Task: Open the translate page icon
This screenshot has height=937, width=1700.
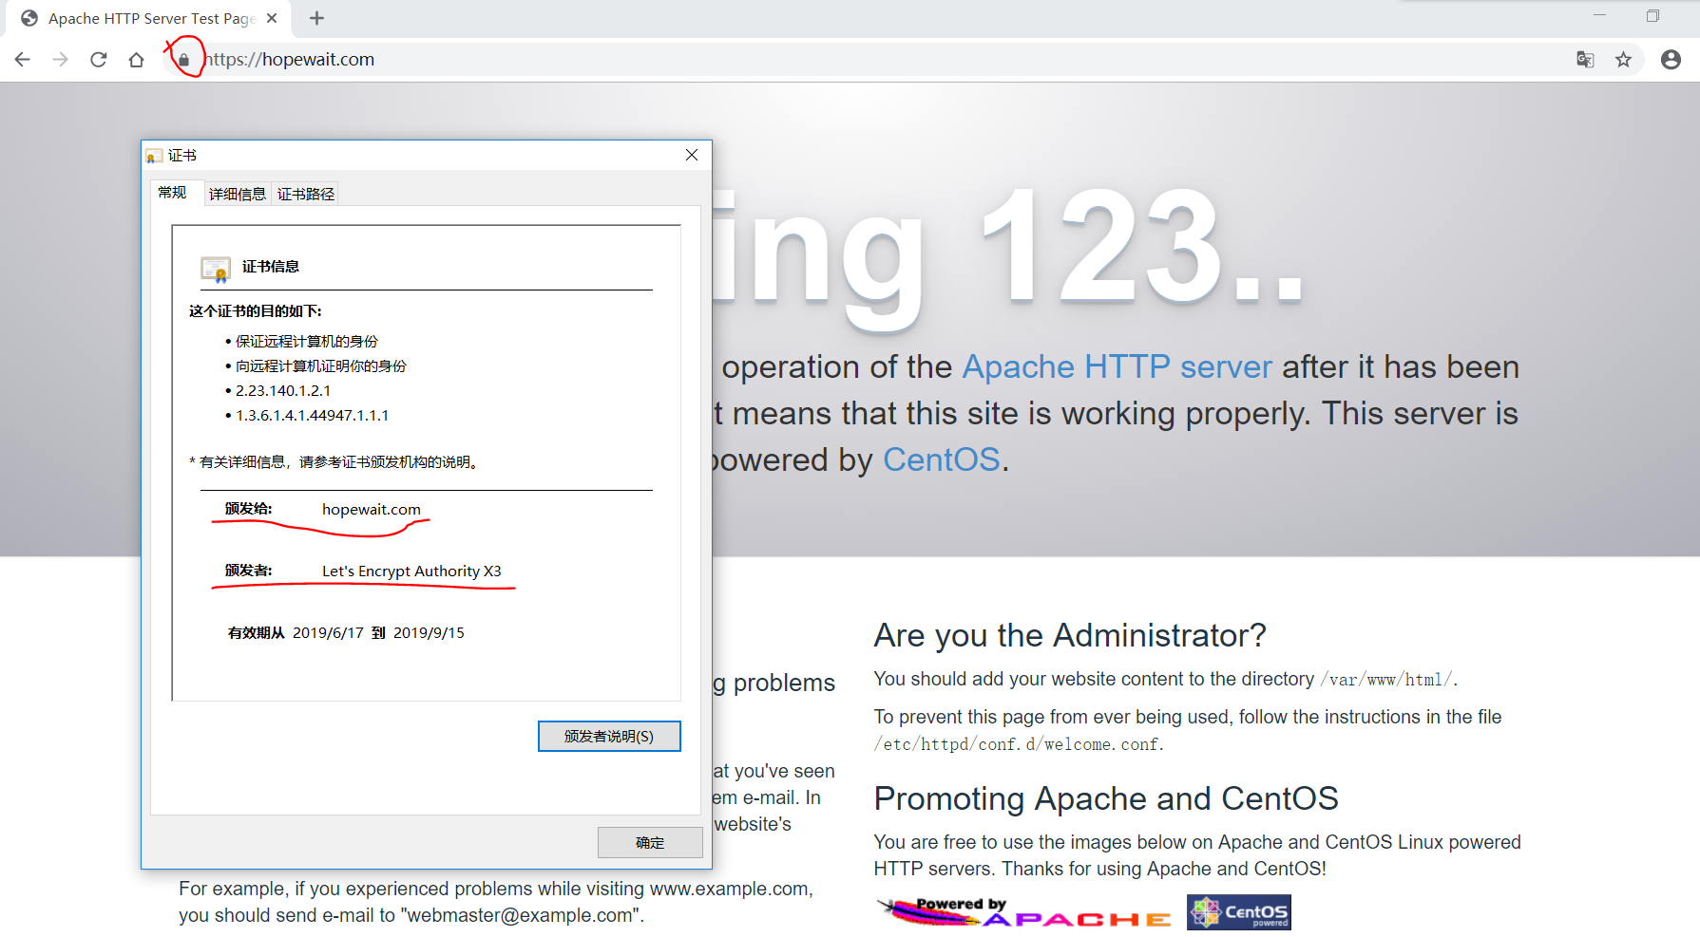Action: (x=1585, y=60)
